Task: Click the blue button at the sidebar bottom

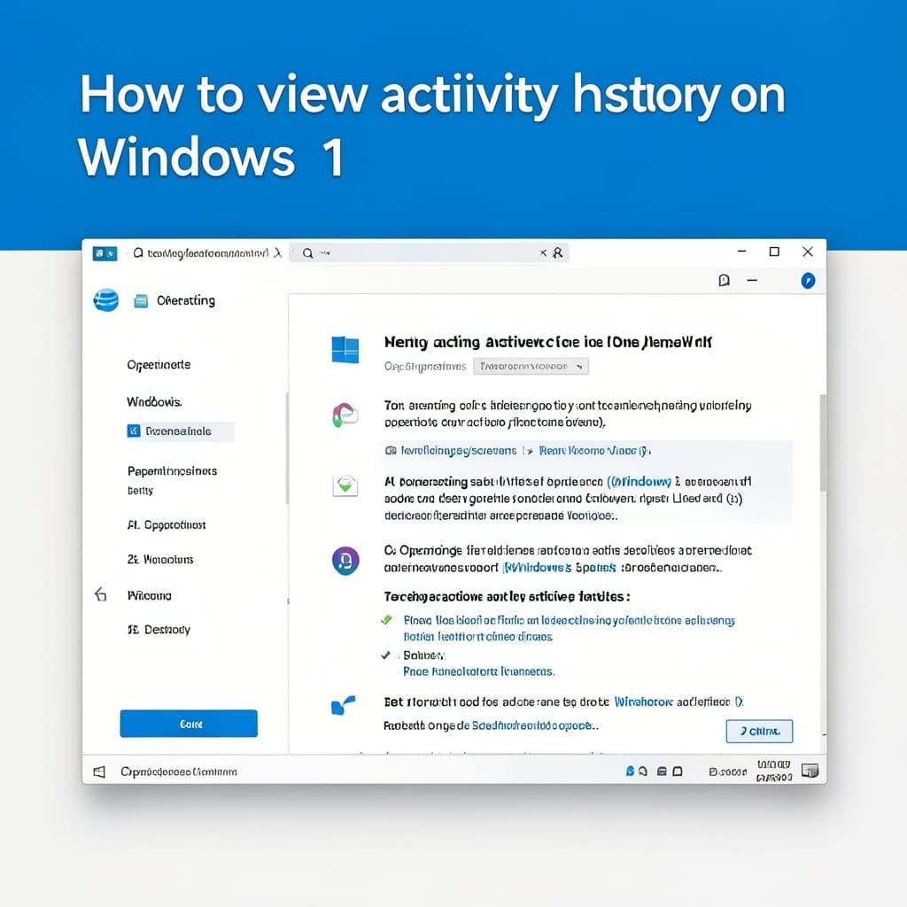Action: (189, 724)
